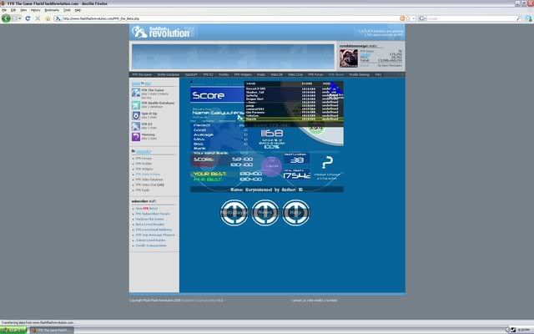This screenshot has width=534, height=334.
Task: Select the Memoira purple icon
Action: [x=135, y=137]
